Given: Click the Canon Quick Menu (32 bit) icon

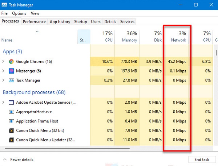Looking at the screenshot, I should pos(11,130).
